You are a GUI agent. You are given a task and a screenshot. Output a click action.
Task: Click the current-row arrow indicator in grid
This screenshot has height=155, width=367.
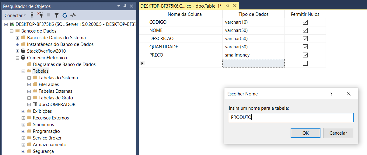click(142, 63)
